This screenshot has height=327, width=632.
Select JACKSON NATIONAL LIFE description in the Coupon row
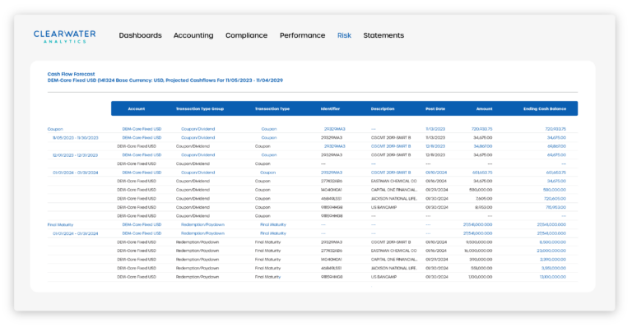coord(394,199)
